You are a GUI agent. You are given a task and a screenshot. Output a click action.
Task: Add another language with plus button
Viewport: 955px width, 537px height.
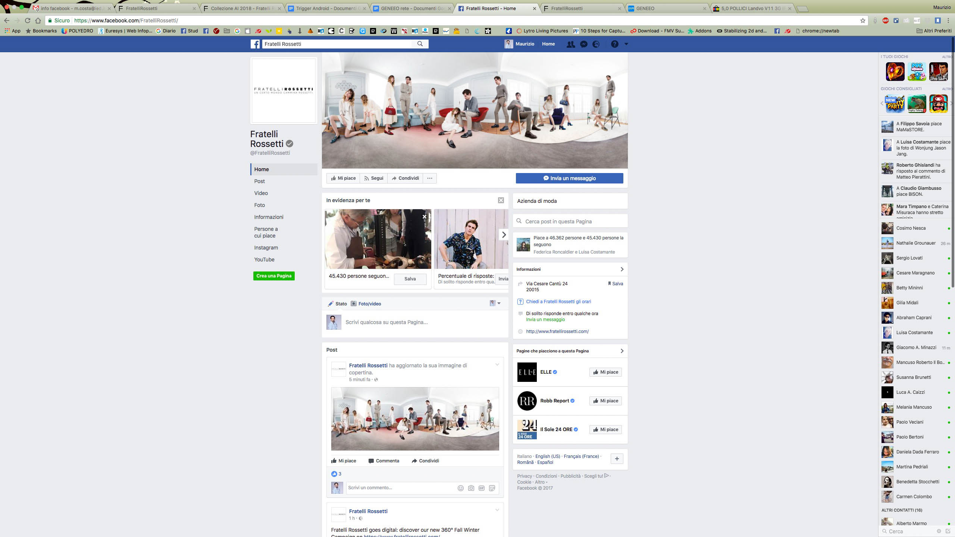[617, 459]
